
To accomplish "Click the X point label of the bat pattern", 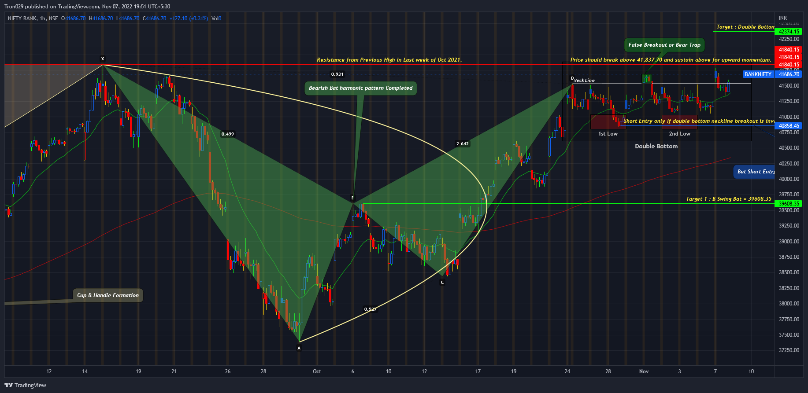I will pos(103,59).
